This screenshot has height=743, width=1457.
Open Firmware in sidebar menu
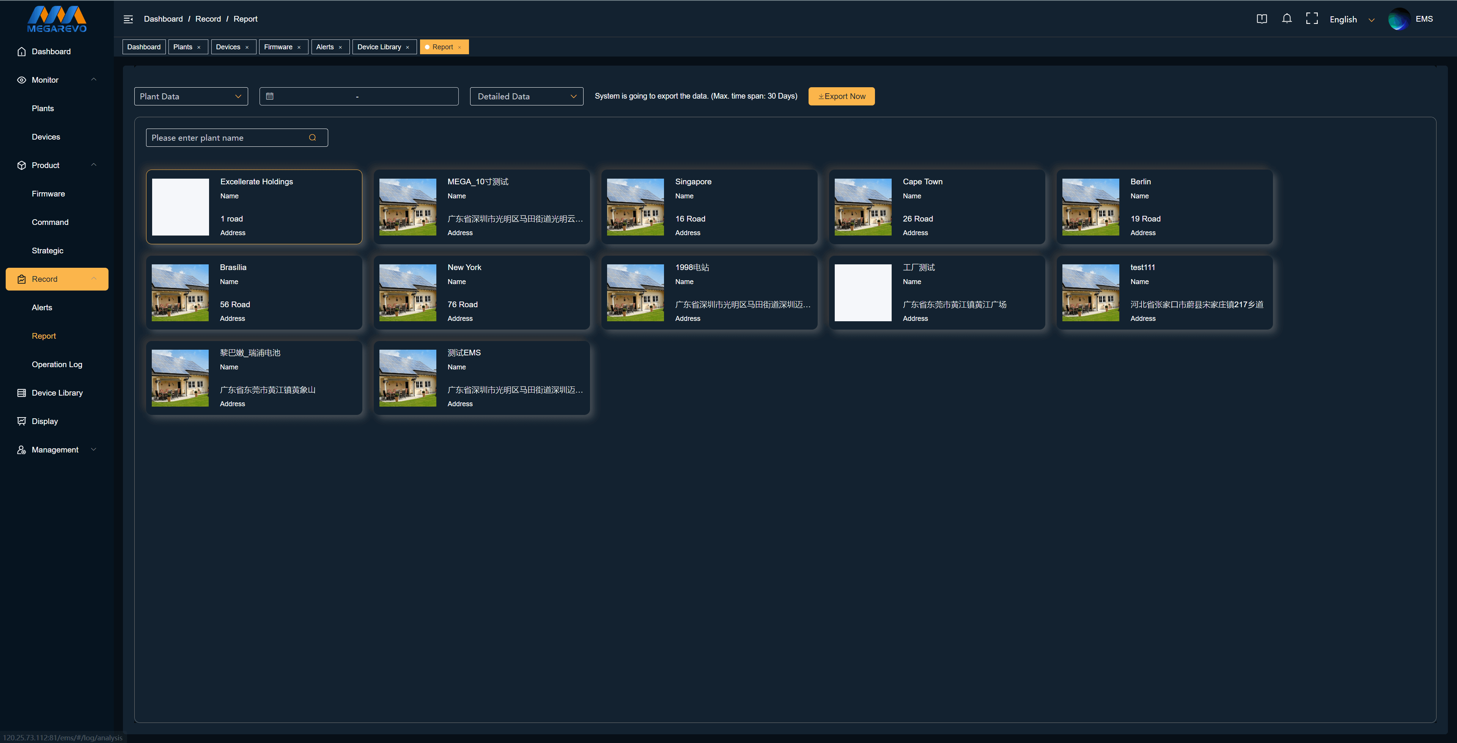coord(48,194)
